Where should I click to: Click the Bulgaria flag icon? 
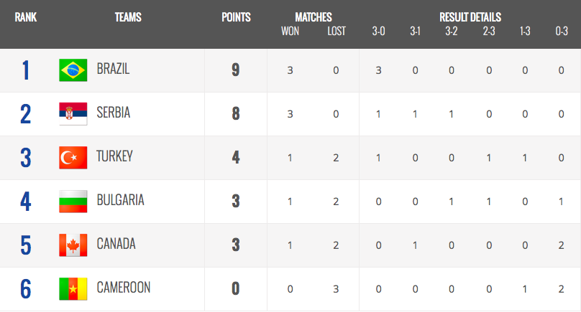coord(73,202)
